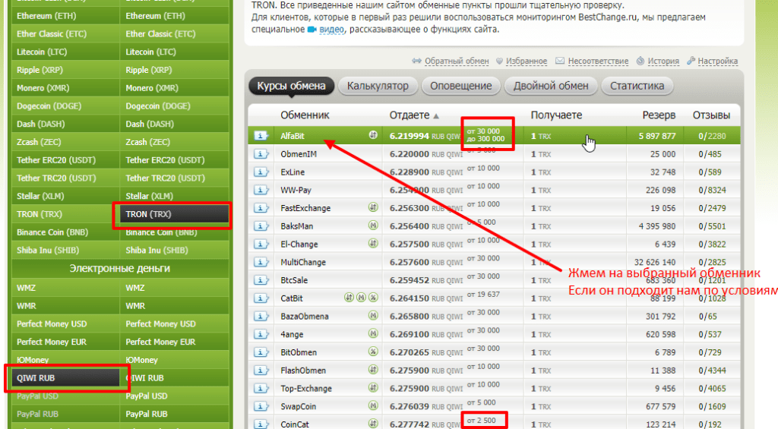
Task: Open info icon for FlashObmen row
Action: (x=261, y=370)
